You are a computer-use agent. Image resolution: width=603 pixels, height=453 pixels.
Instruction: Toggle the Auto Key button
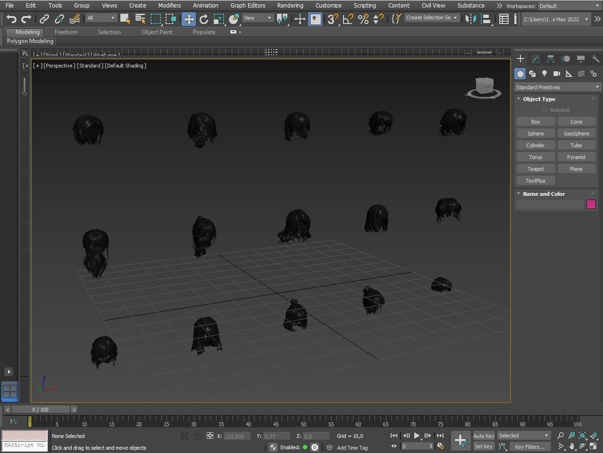pos(484,436)
